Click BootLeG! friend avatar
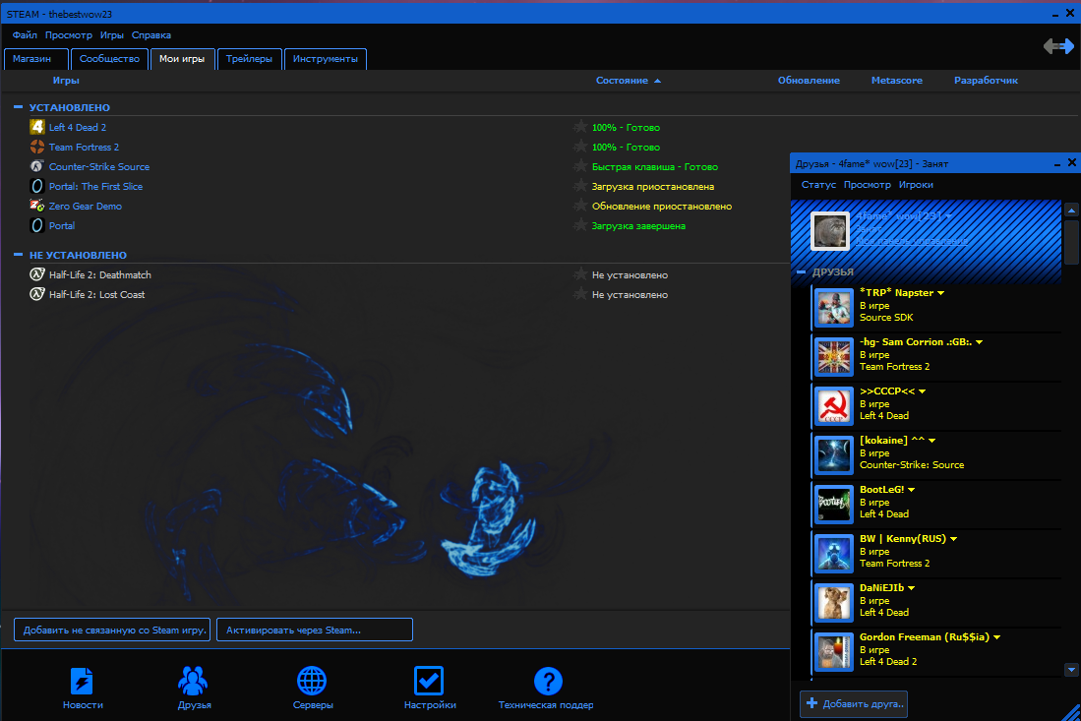 (833, 504)
